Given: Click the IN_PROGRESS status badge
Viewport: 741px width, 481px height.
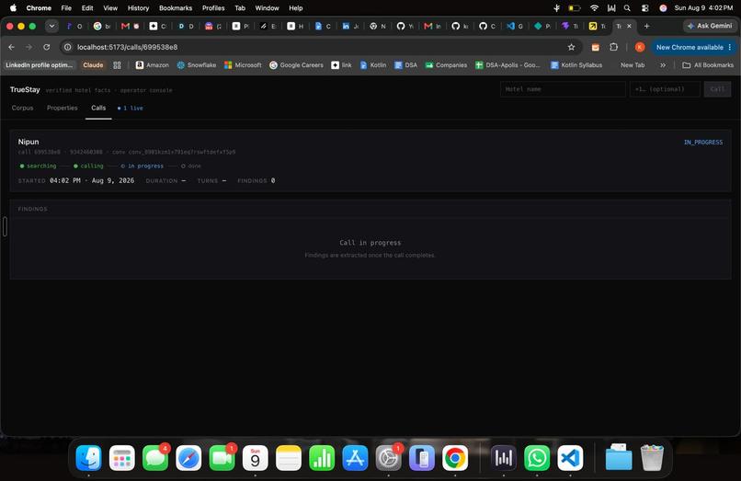Looking at the screenshot, I should point(703,142).
